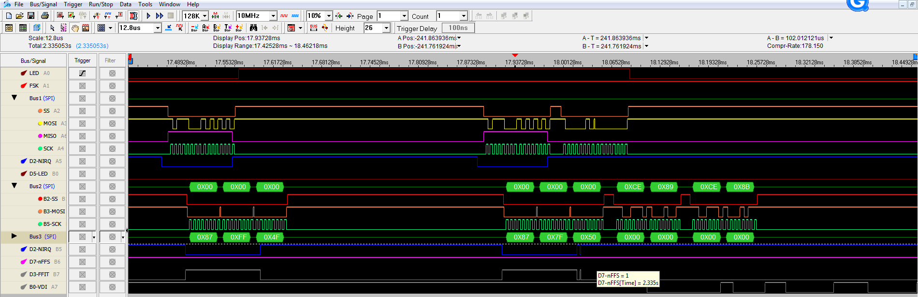This screenshot has width=918, height=297.
Task: Click the Bus/Signal column header
Action: point(33,60)
